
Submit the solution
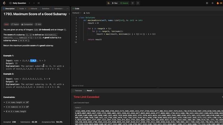(x=124, y=3)
